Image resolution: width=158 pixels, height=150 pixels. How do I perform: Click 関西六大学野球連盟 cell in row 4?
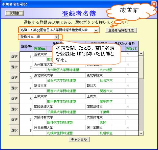(72, 91)
